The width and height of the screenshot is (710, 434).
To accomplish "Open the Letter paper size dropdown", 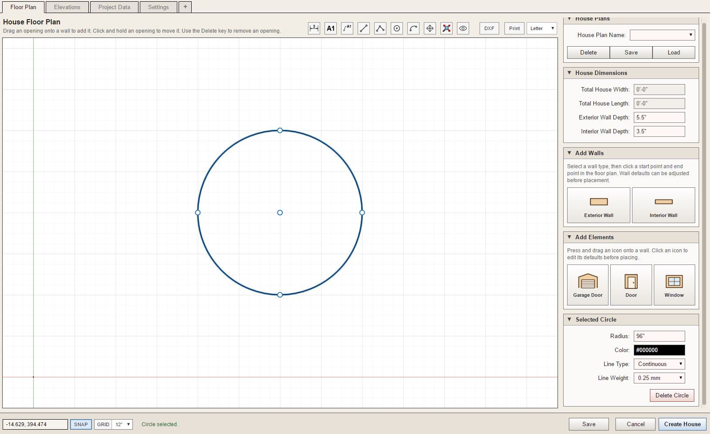I will [542, 28].
